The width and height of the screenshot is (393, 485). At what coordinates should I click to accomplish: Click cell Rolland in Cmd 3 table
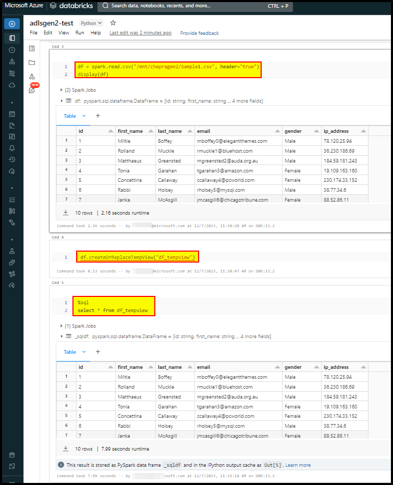[135, 151]
